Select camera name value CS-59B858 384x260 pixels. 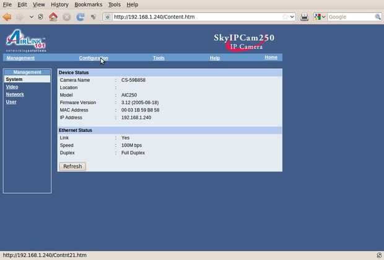click(x=133, y=80)
